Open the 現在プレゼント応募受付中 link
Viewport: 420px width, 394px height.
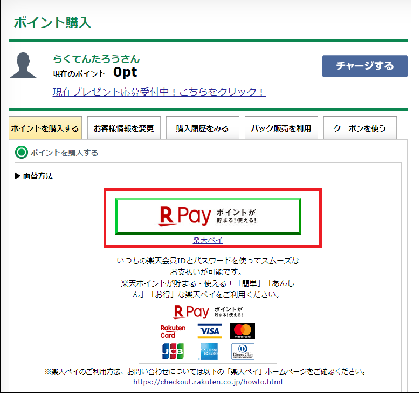point(159,92)
